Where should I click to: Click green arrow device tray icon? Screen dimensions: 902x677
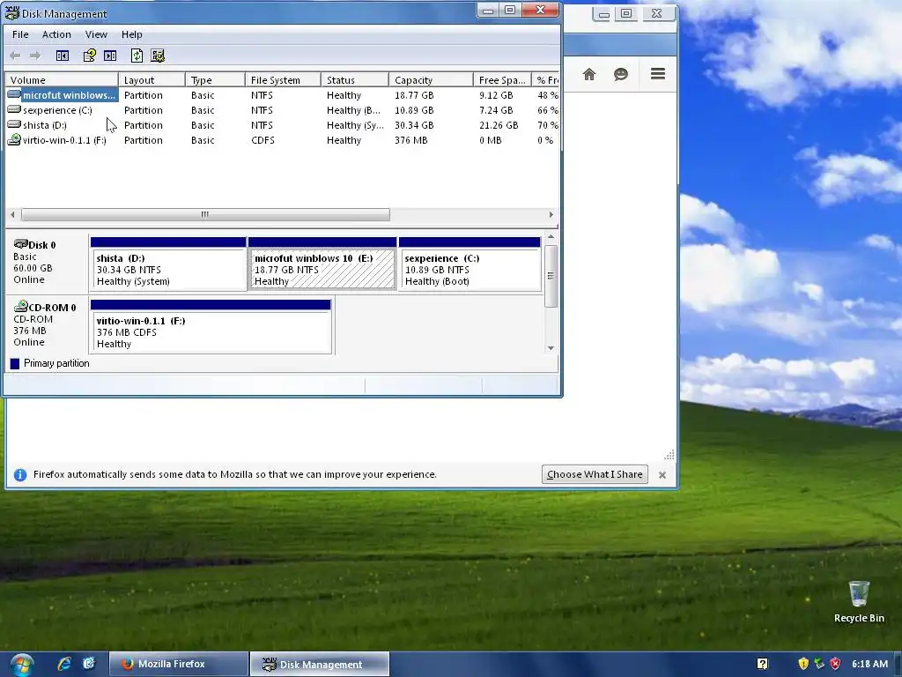coord(819,664)
